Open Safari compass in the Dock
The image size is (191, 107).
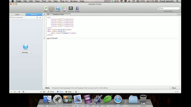[x=118, y=99]
